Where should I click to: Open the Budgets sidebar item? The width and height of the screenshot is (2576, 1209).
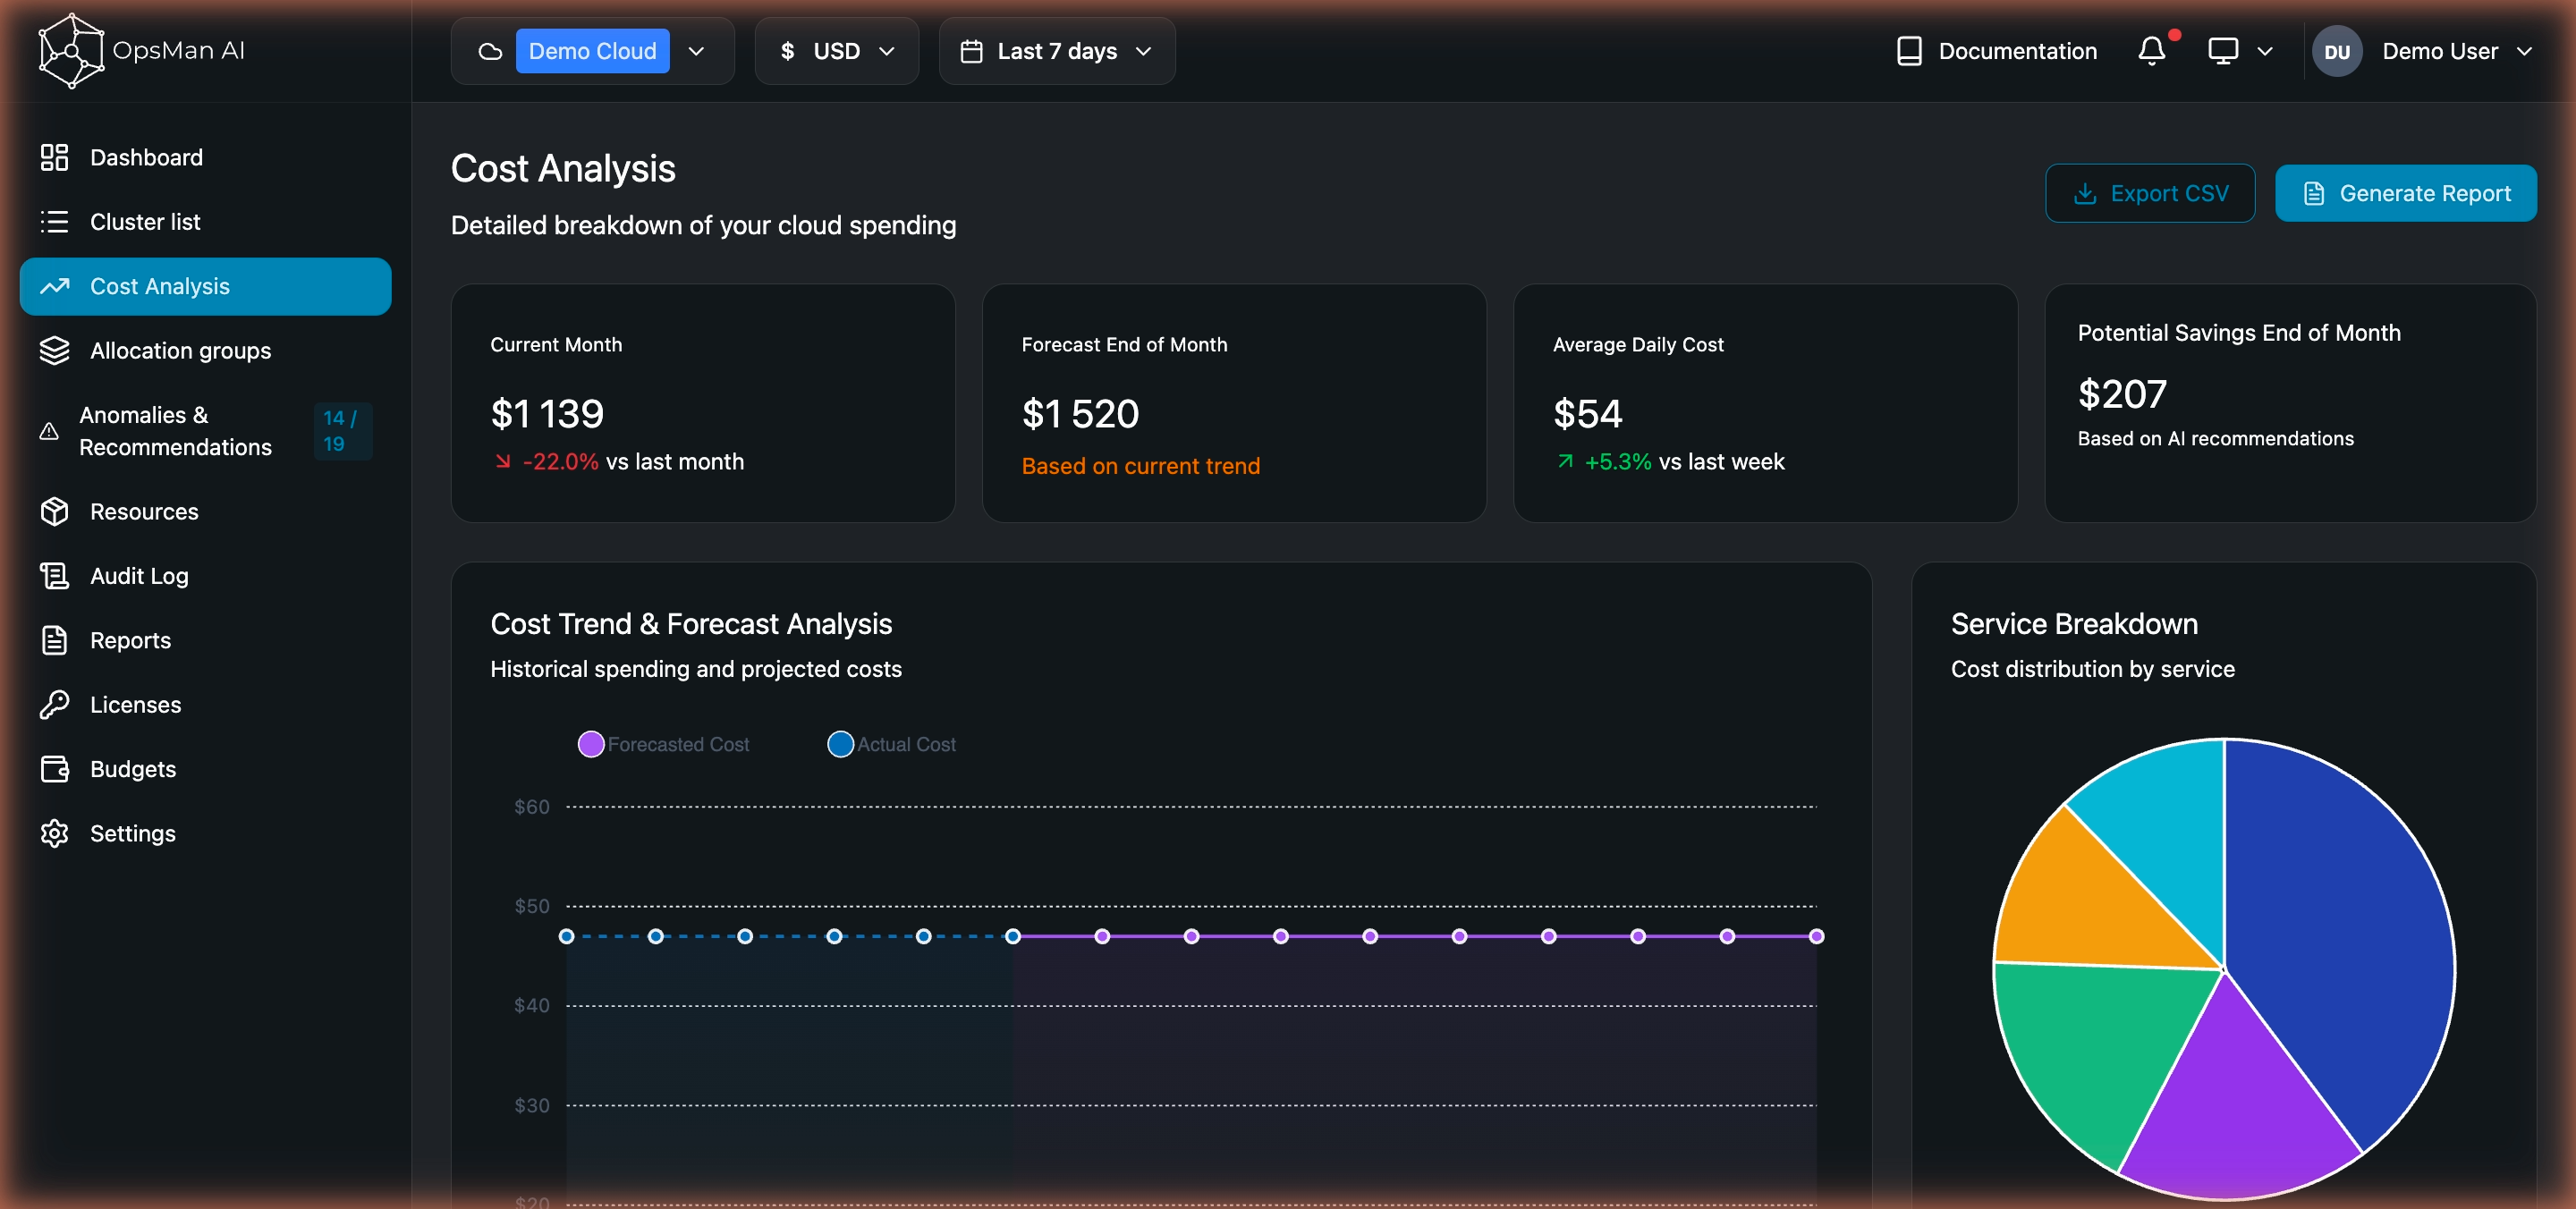pos(205,769)
